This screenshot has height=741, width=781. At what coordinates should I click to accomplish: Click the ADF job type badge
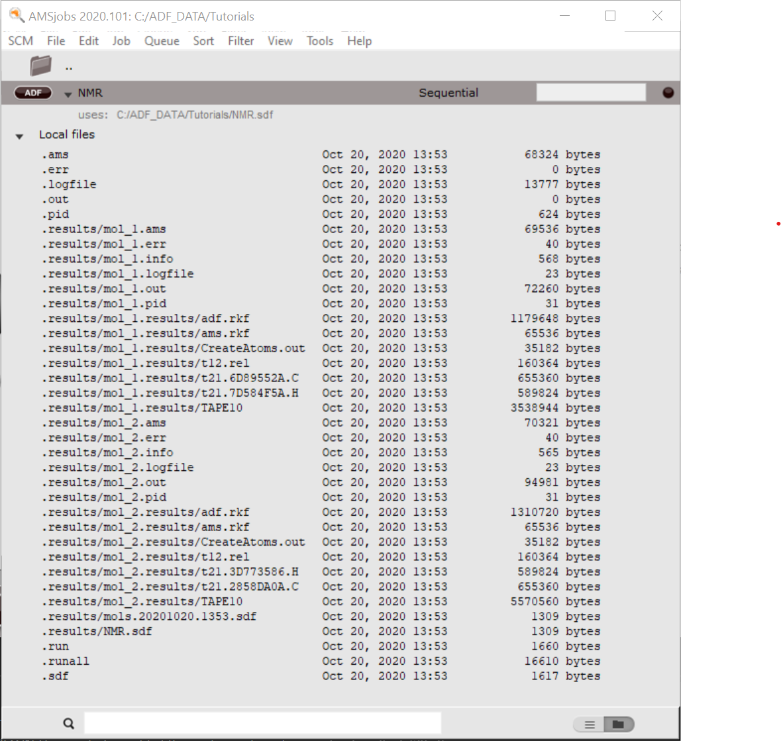tap(32, 93)
